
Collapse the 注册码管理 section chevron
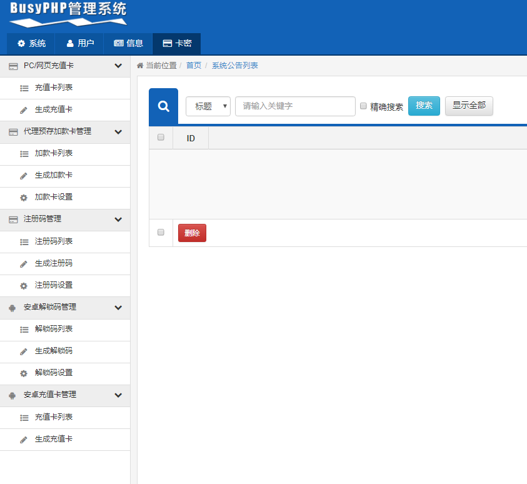click(x=118, y=220)
